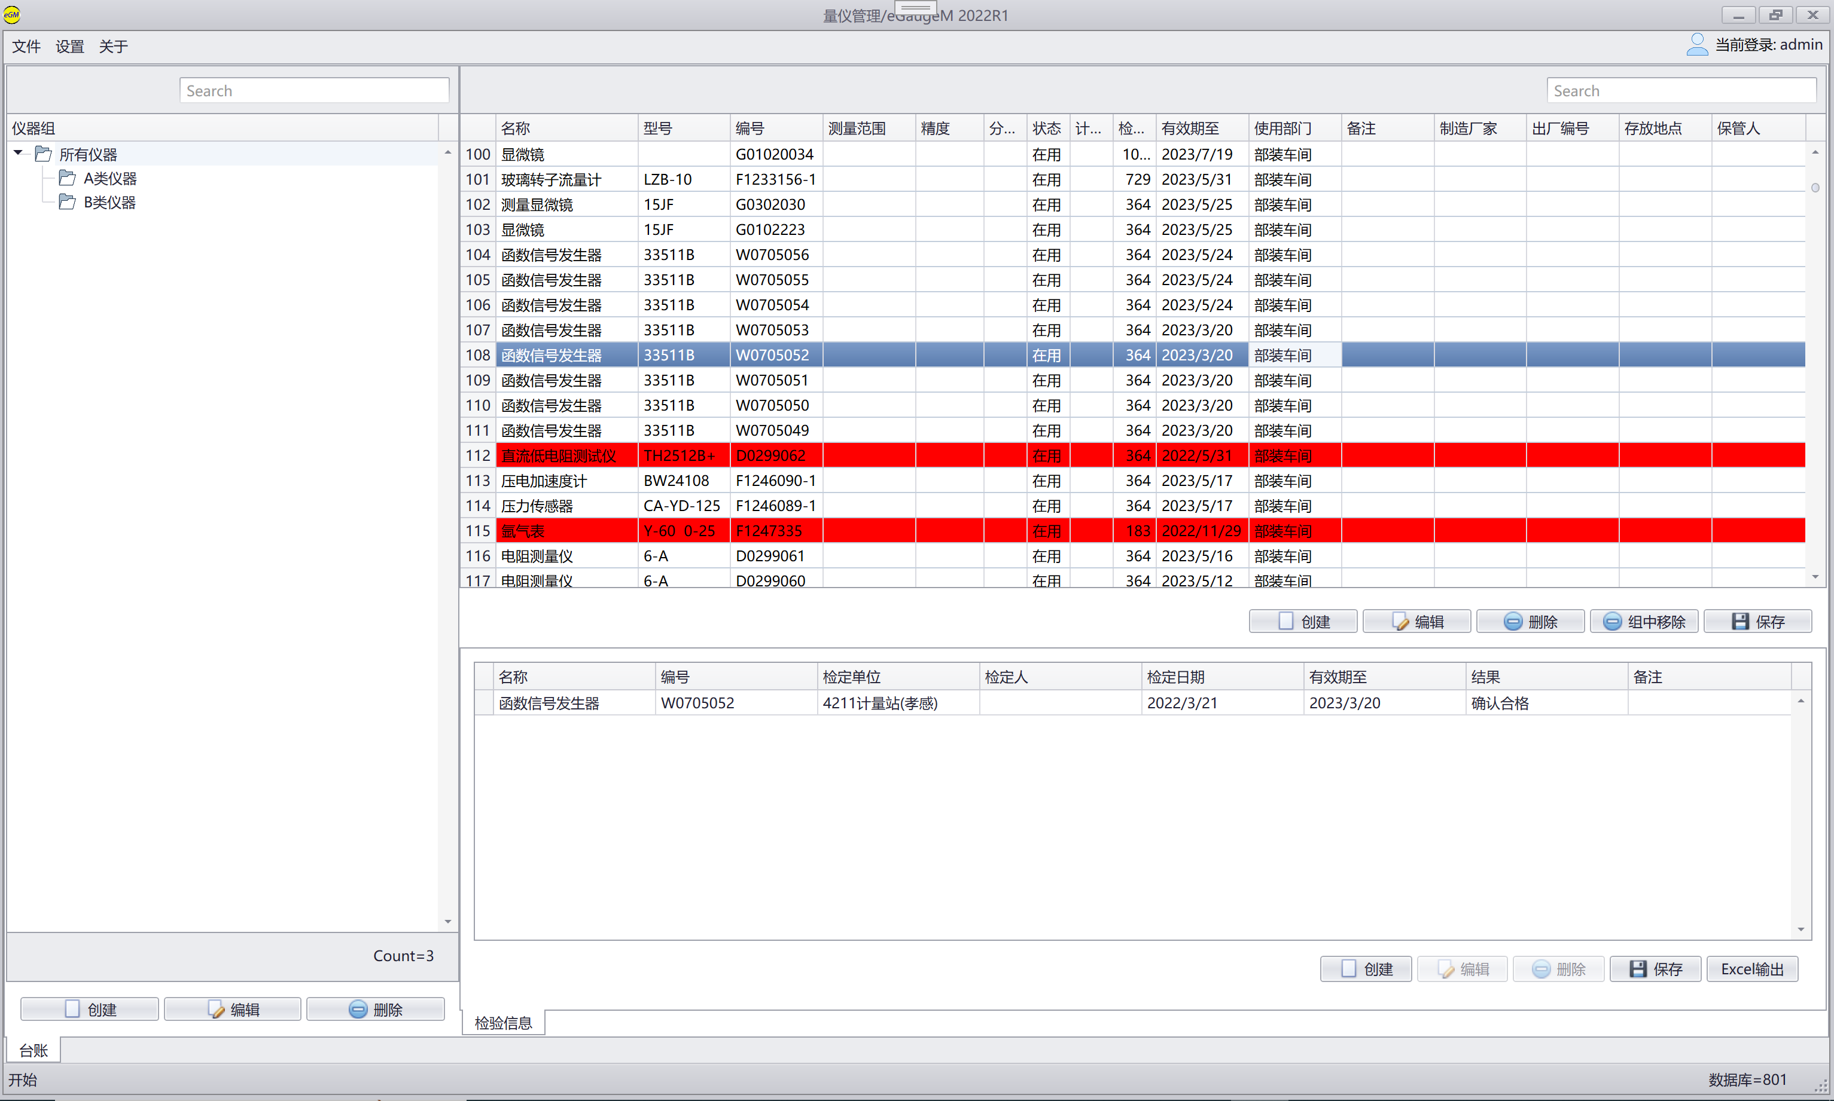
Task: Click the instrument list Search field
Action: (1681, 90)
